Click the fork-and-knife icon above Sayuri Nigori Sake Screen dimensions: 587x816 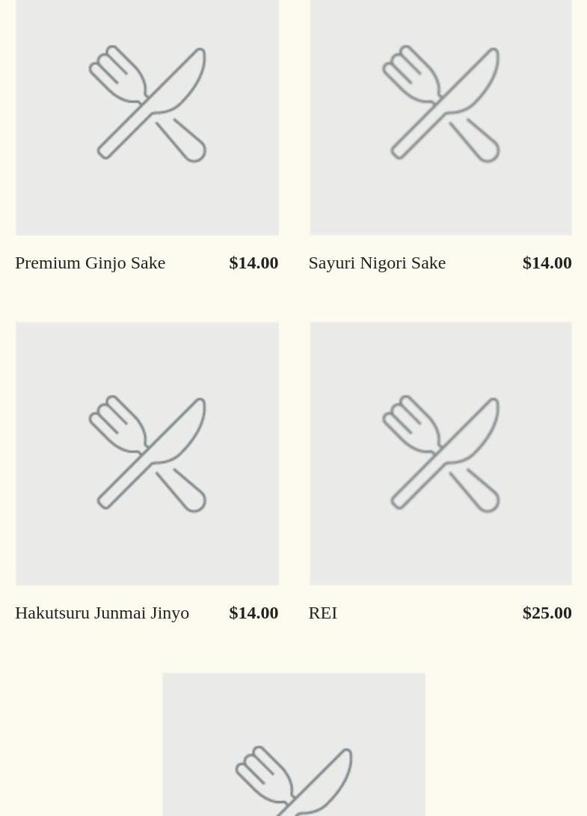pyautogui.click(x=440, y=103)
